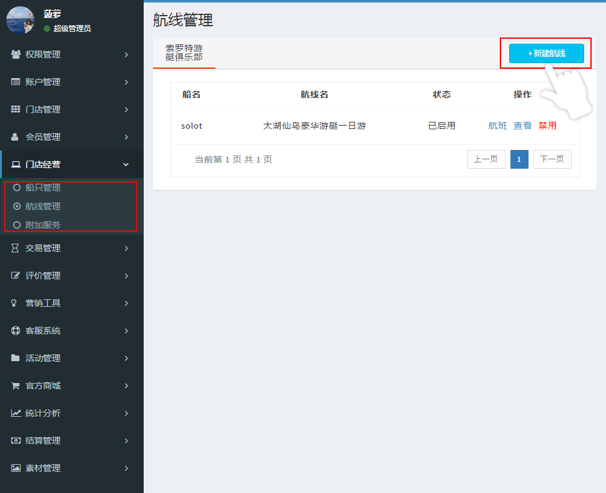Click the 船名 column header

pos(191,94)
